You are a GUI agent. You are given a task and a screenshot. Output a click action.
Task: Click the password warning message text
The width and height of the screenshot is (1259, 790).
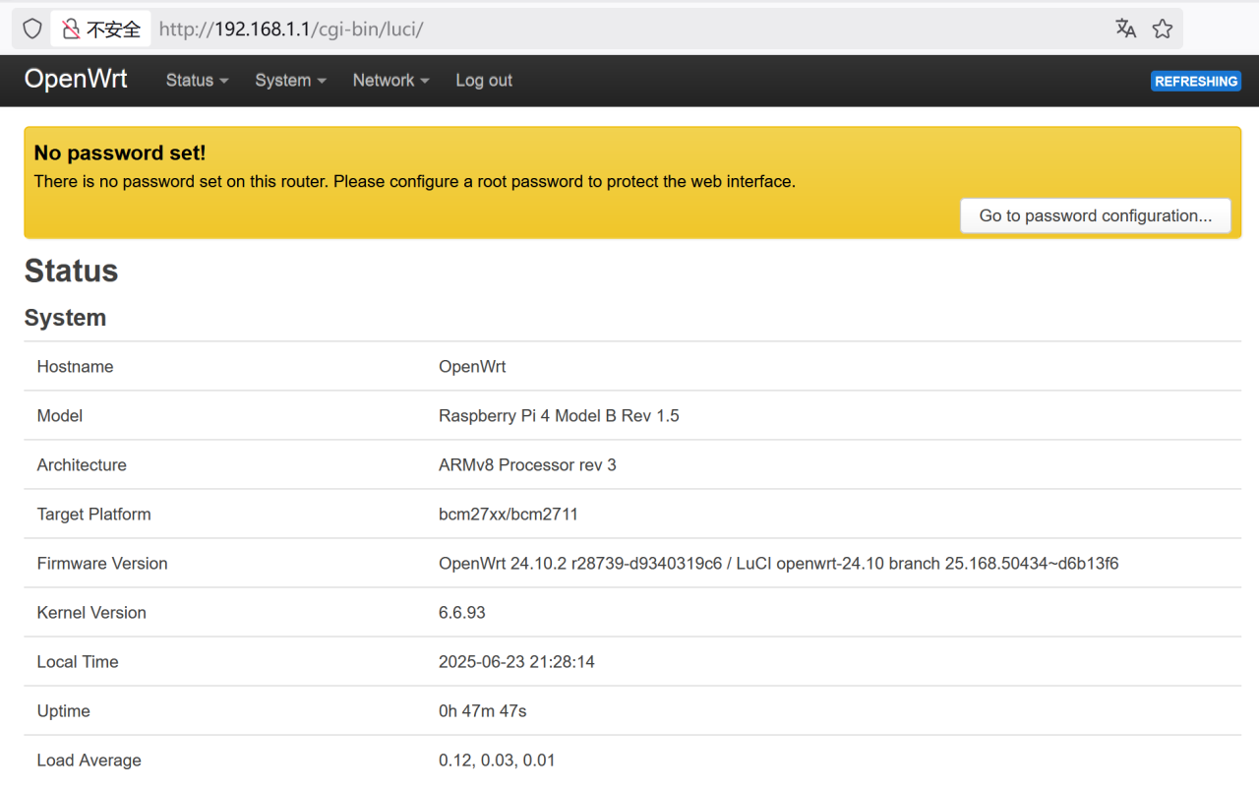coord(414,182)
